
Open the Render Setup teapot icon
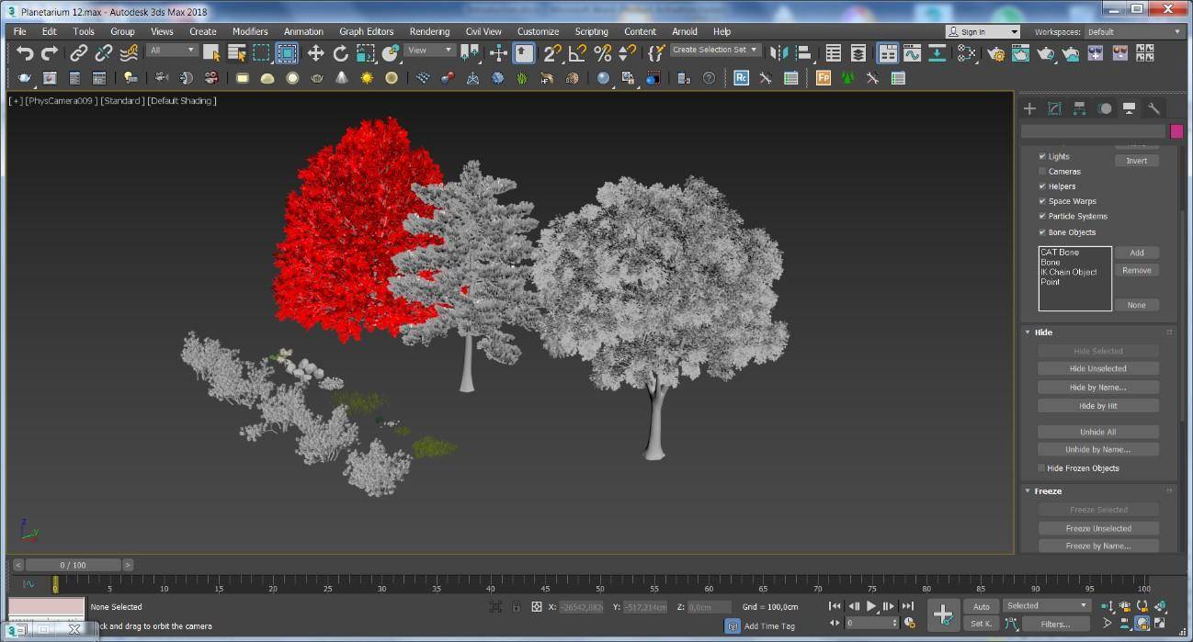[x=995, y=53]
